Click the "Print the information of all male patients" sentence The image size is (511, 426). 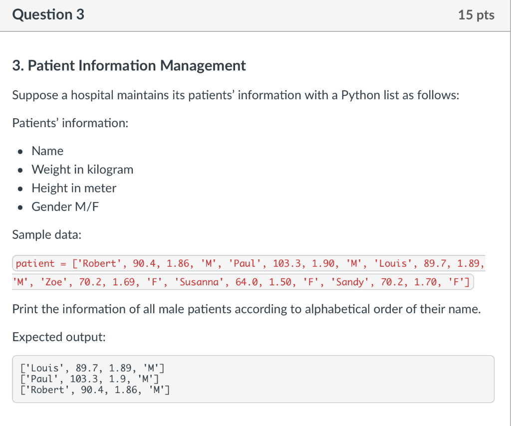(247, 309)
